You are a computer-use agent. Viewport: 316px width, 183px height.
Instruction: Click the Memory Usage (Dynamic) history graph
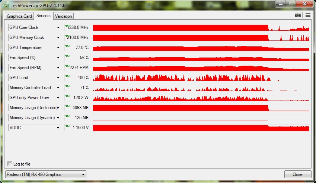pos(201,118)
